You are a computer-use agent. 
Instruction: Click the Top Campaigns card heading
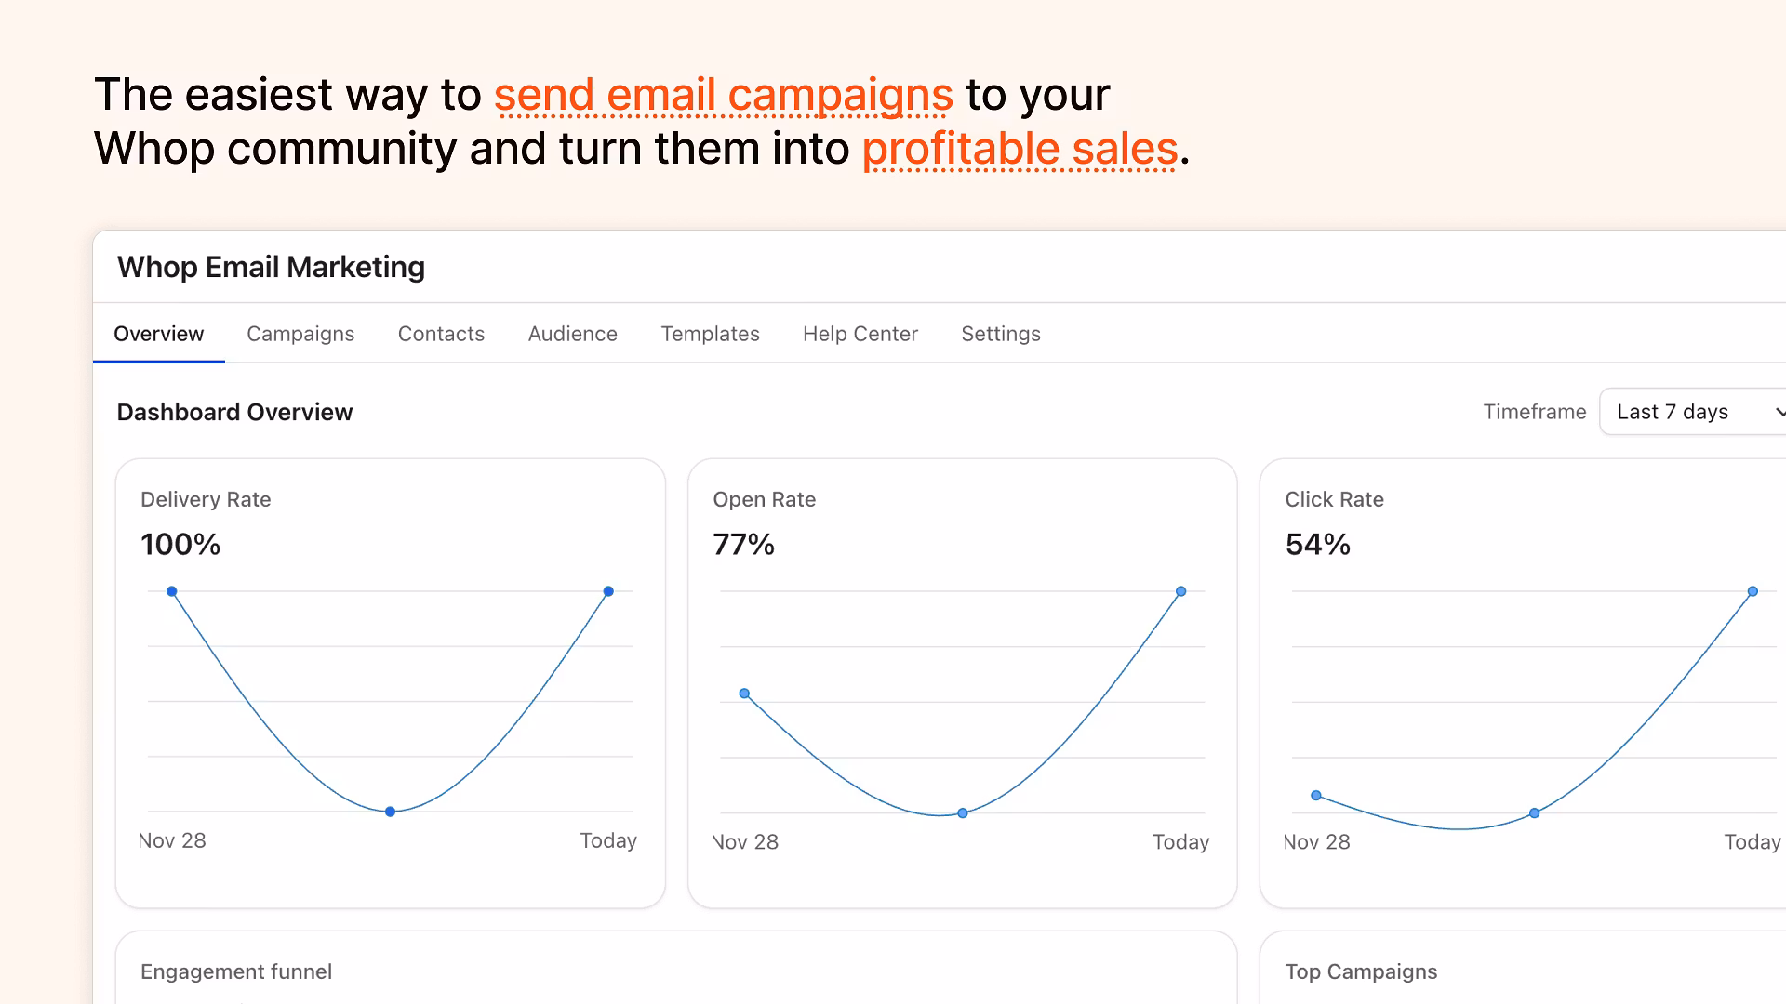[x=1361, y=971]
